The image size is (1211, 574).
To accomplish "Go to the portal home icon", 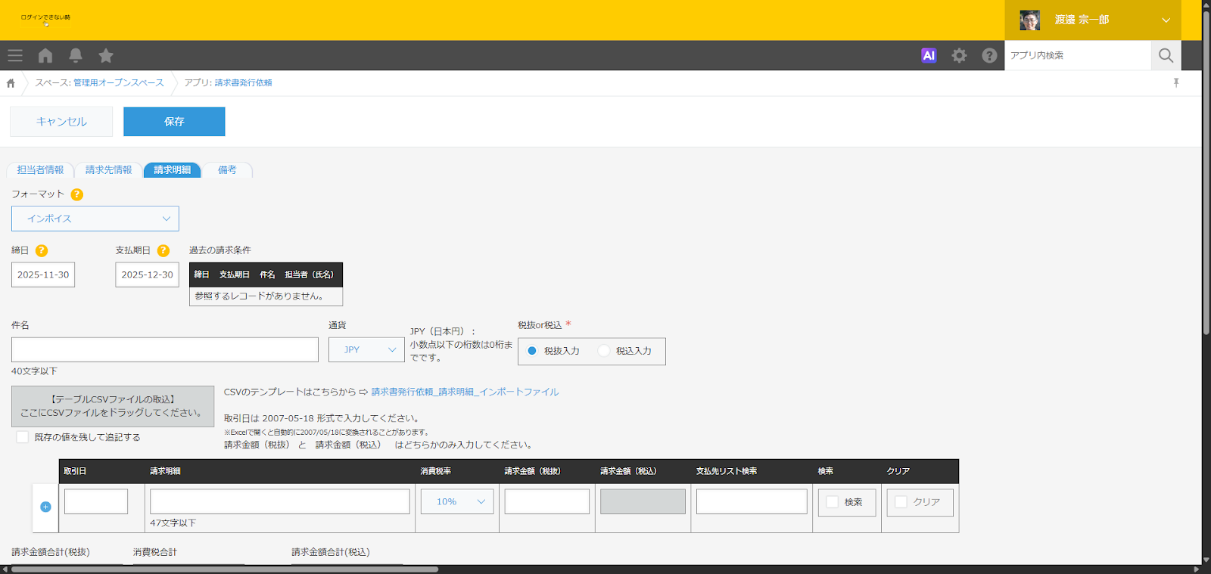I will coord(45,55).
